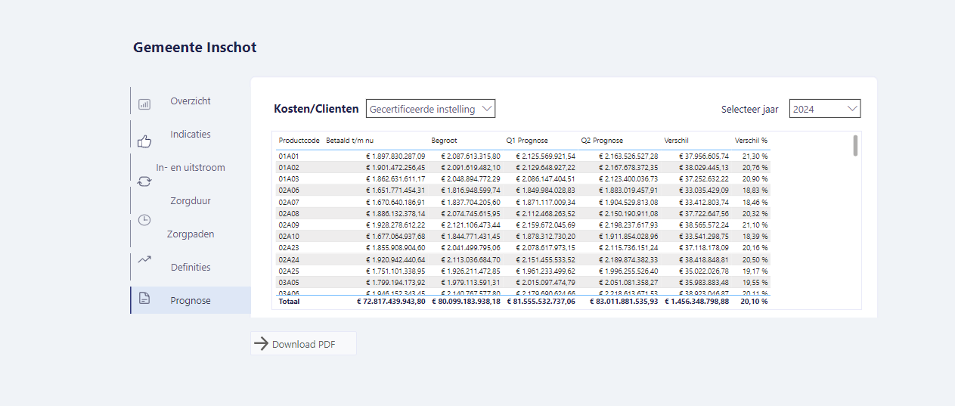Go to the Indicaties section
Image resolution: width=955 pixels, height=406 pixels.
coord(191,134)
